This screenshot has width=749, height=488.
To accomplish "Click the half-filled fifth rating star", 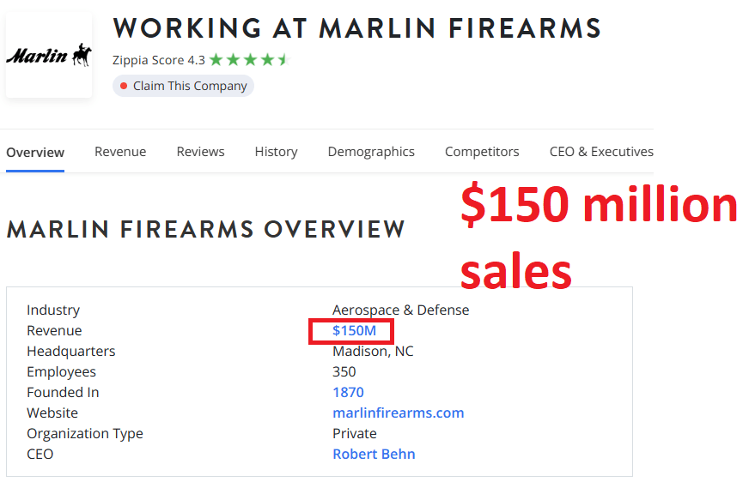I will coord(283,60).
